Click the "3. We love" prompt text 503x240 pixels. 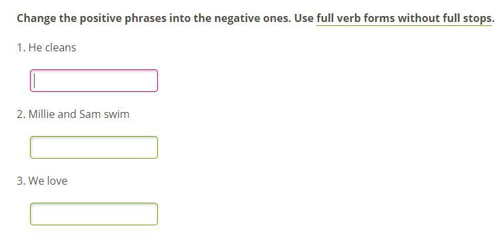coord(42,181)
